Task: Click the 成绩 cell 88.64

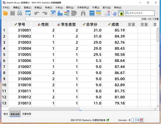Action: pos(113,60)
